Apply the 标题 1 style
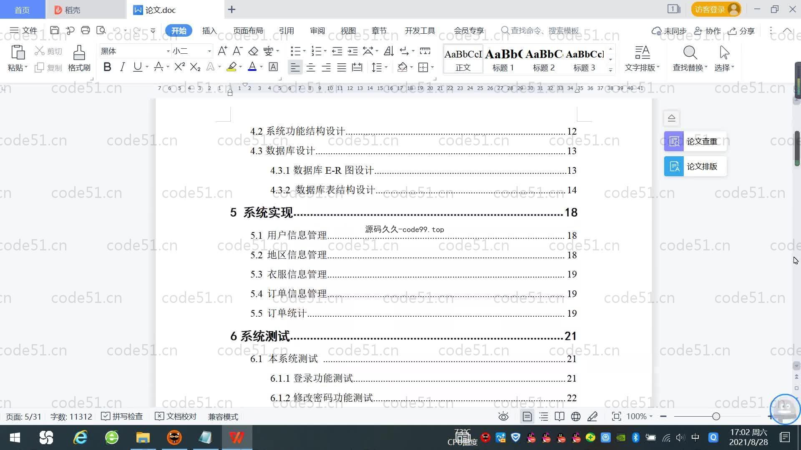Screen dimensions: 801x450 click(503, 59)
